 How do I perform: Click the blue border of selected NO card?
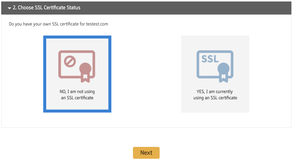pos(44,74)
